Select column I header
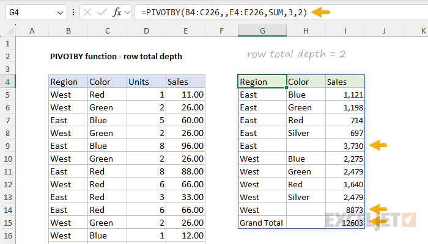Image resolution: width=428 pixels, height=244 pixels. pyautogui.click(x=345, y=30)
